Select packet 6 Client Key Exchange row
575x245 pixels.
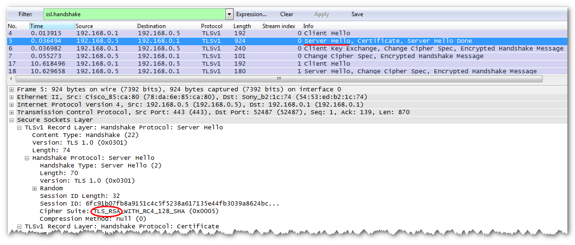click(x=287, y=49)
